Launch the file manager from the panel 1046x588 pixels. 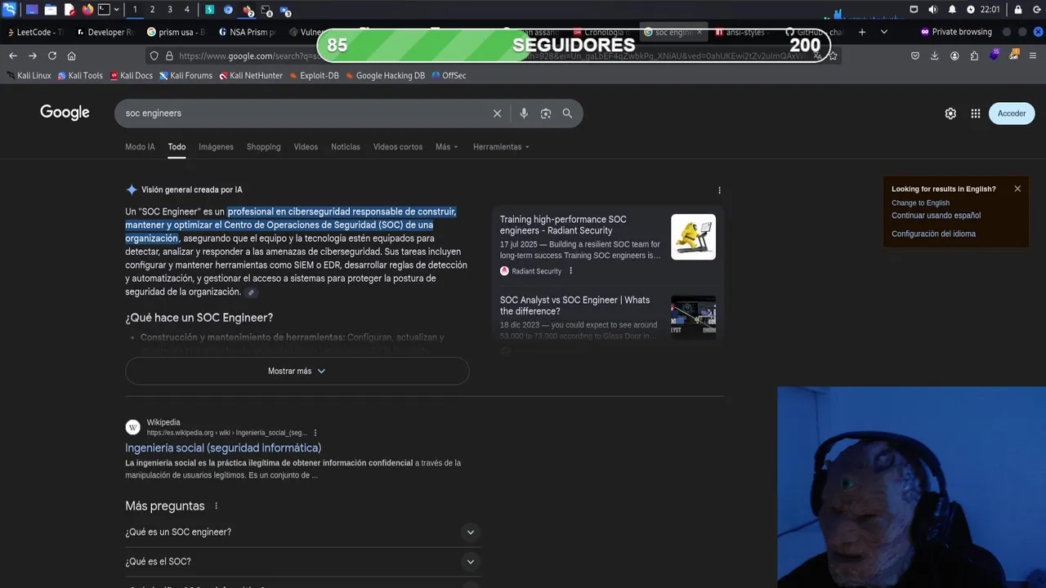[x=51, y=10]
